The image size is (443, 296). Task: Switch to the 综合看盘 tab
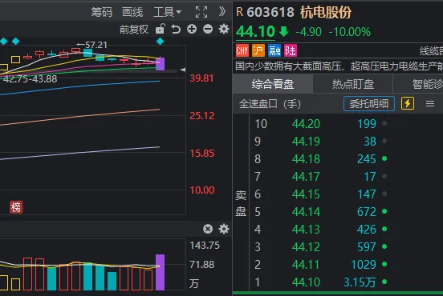[x=273, y=84]
